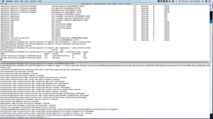
Task: Open Spotlight search magnifier icon
Action: (x=202, y=1)
